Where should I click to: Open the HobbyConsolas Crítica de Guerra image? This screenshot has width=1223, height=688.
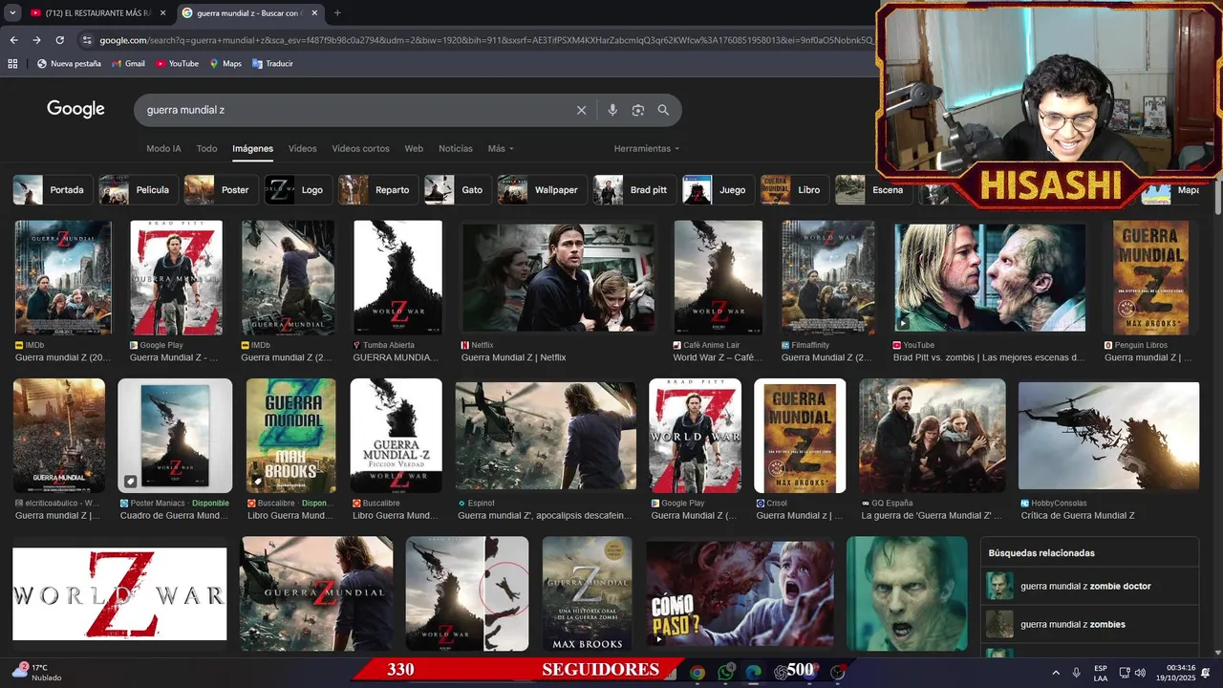(1108, 436)
